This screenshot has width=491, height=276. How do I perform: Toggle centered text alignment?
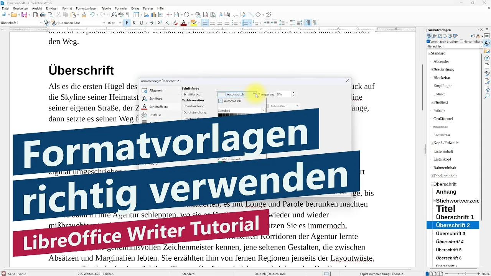pos(213,23)
